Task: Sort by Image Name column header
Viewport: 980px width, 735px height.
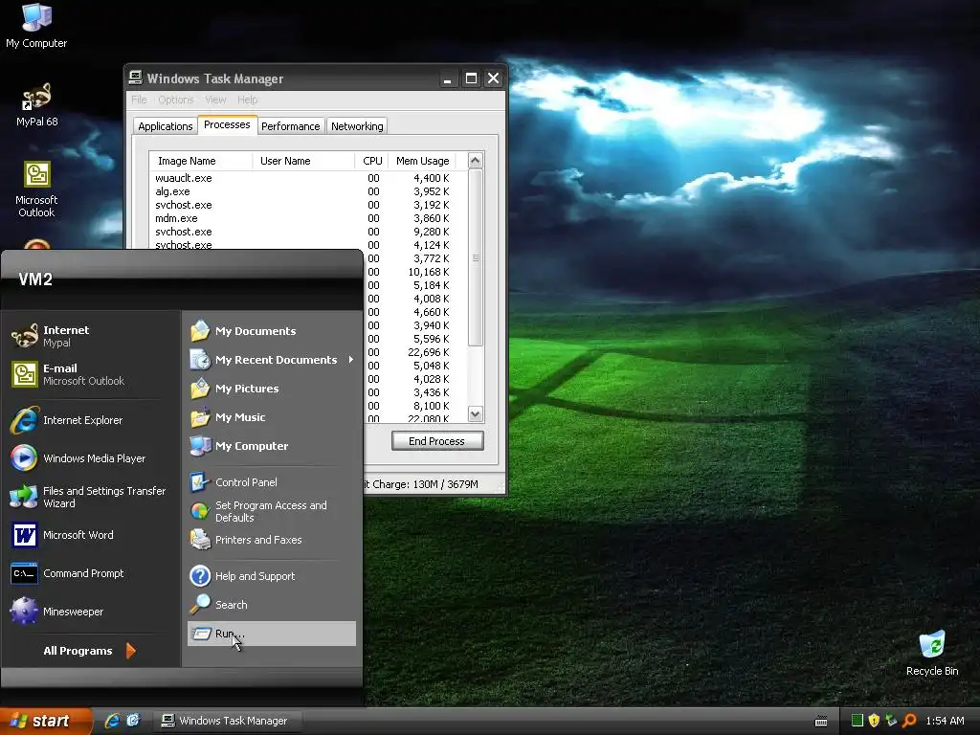Action: [x=201, y=161]
